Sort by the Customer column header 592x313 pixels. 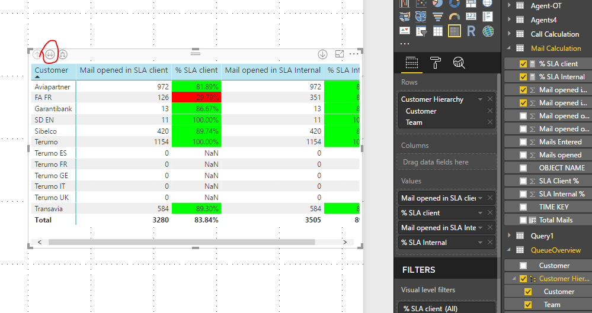pyautogui.click(x=53, y=72)
